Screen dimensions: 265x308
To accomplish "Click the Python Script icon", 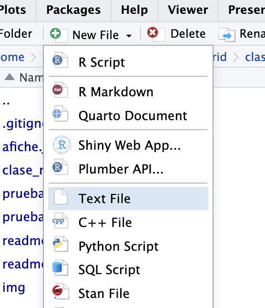I will pyautogui.click(x=60, y=244).
